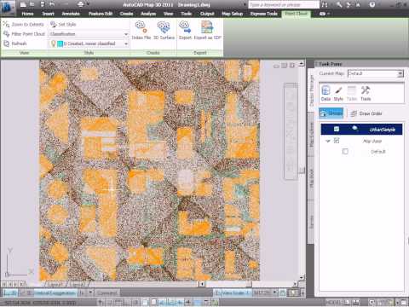The image size is (409, 307).
Task: Open the Annotate ribbon tab
Action: [x=71, y=14]
